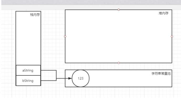Click the left connection point of 堆内存 box

(x=65, y=37)
